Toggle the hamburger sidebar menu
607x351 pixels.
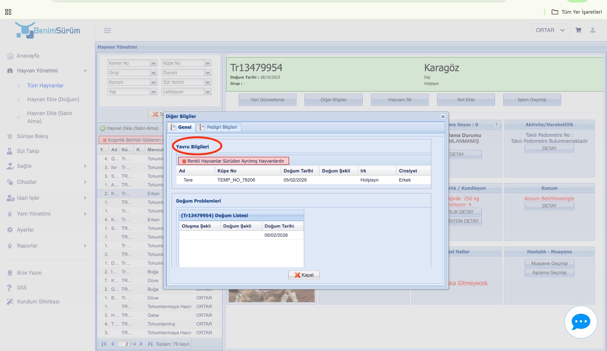pos(107,30)
